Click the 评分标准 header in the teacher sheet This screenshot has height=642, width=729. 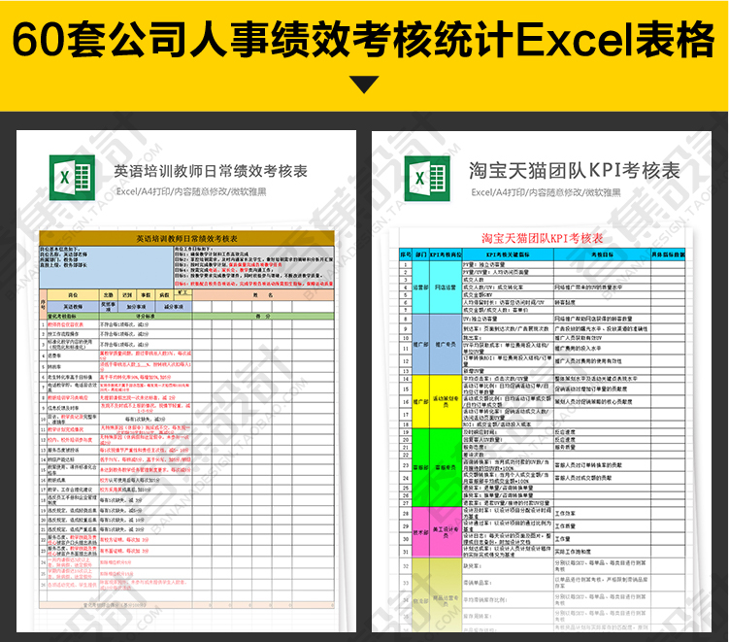(146, 316)
